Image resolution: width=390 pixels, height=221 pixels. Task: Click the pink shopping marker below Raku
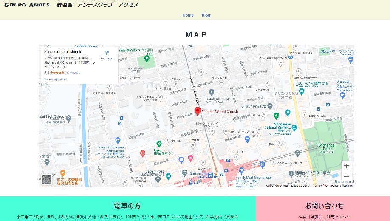tap(191, 158)
